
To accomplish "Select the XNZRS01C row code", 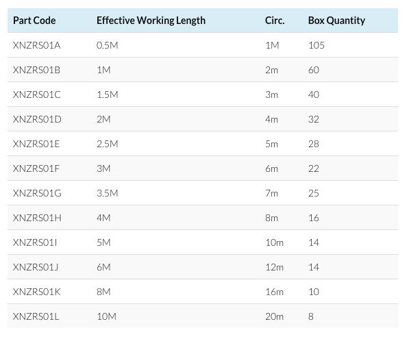I will point(36,94).
